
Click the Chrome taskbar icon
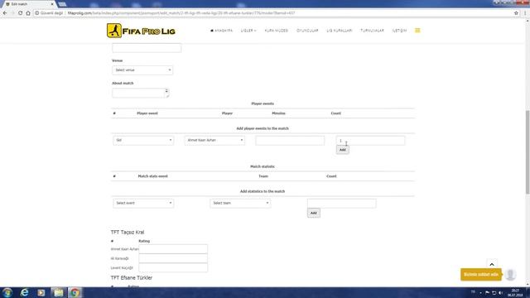(75, 292)
